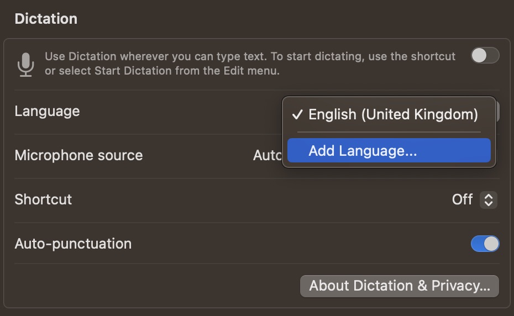Click the up-down chevron icon in Shortcut row

(489, 199)
